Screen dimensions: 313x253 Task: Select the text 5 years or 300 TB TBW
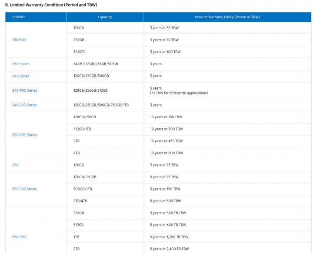click(x=168, y=213)
